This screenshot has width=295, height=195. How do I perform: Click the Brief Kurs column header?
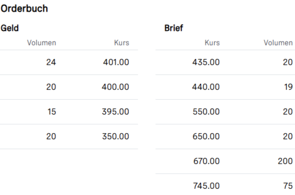click(212, 43)
